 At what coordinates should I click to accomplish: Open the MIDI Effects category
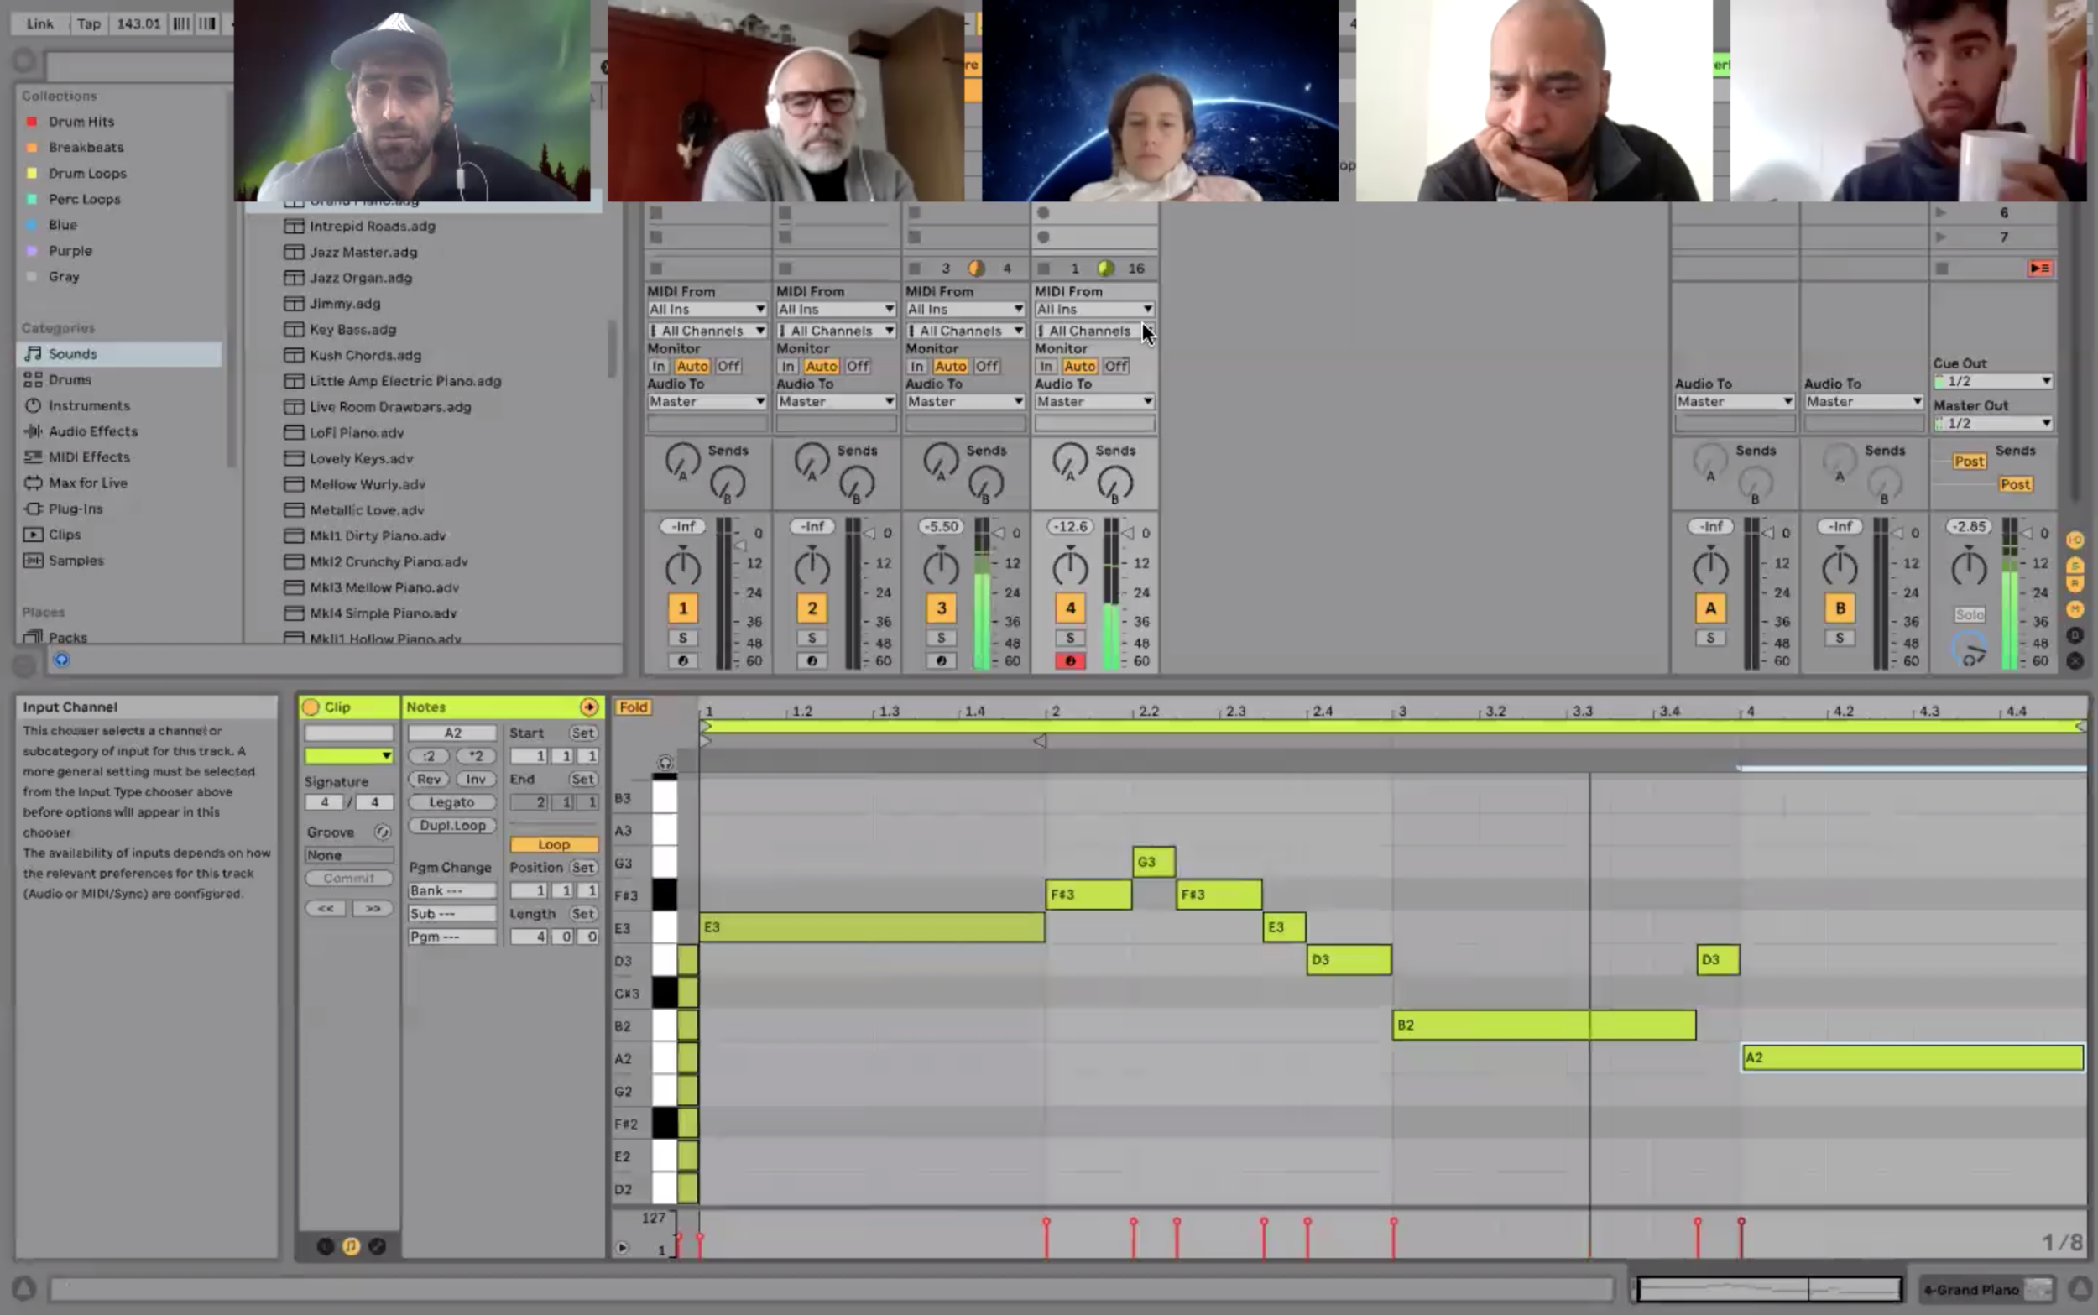tap(89, 457)
